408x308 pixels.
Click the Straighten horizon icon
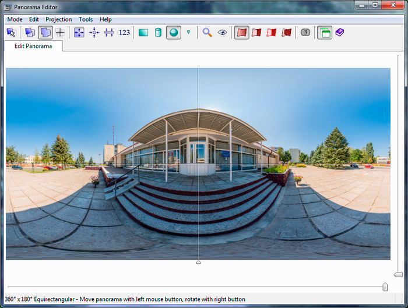point(109,33)
